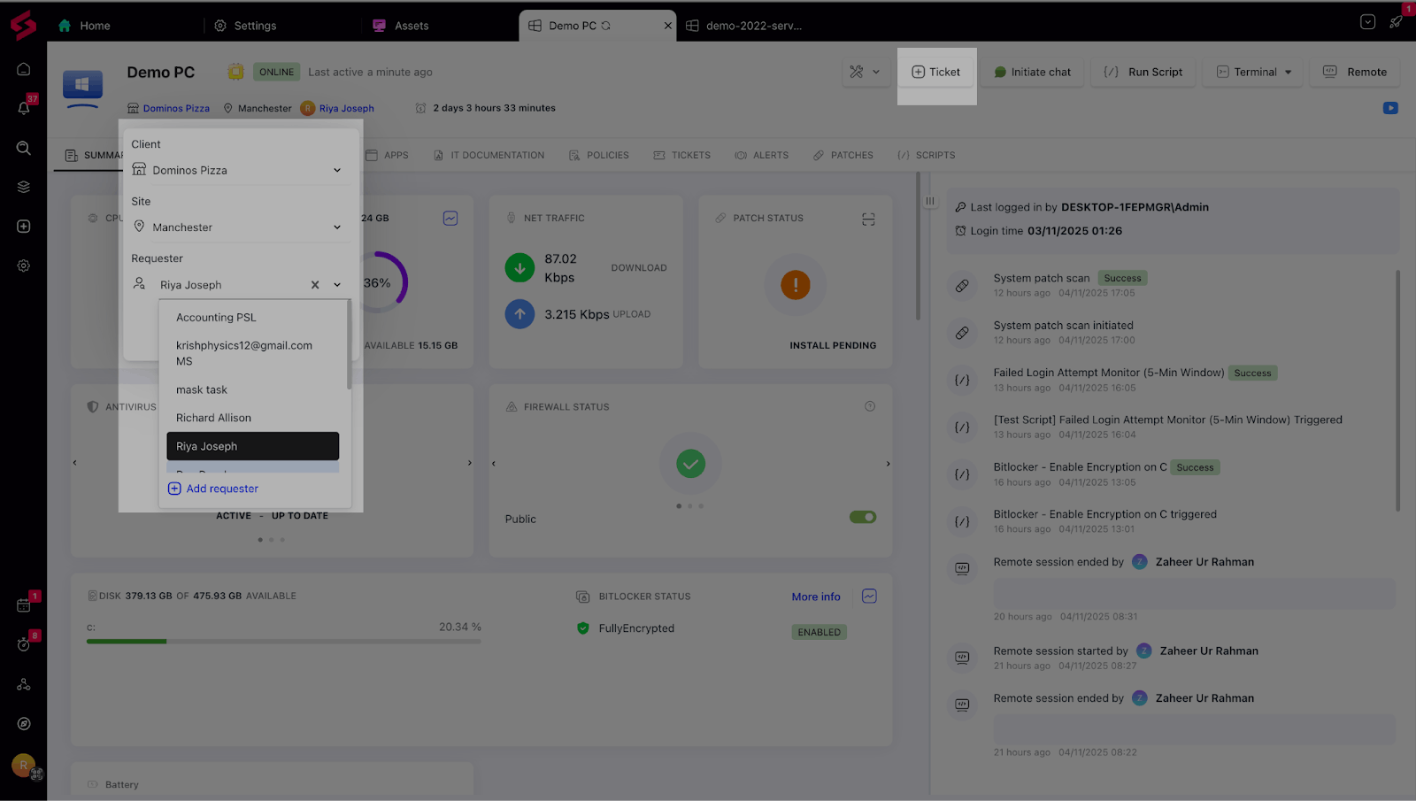Click the sidebar settings gear icon

[x=24, y=266]
